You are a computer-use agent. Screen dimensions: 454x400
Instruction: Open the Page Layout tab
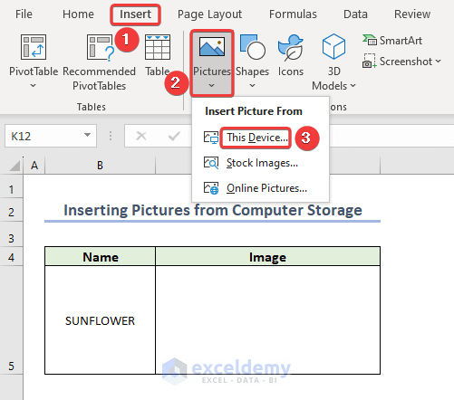click(x=209, y=14)
